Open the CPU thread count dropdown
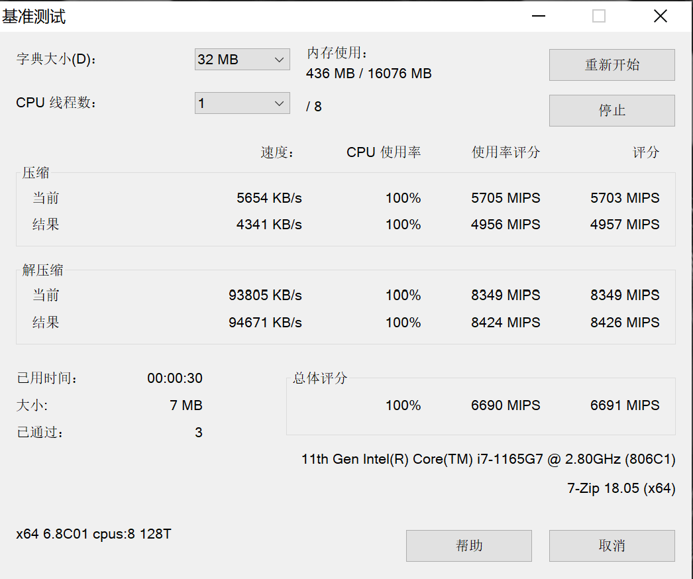The width and height of the screenshot is (693, 579). pyautogui.click(x=242, y=103)
